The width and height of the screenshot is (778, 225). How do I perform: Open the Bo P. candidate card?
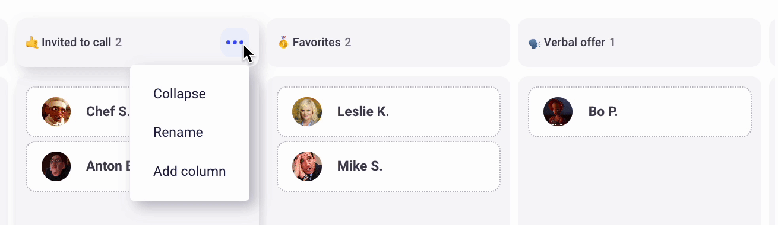coord(640,112)
